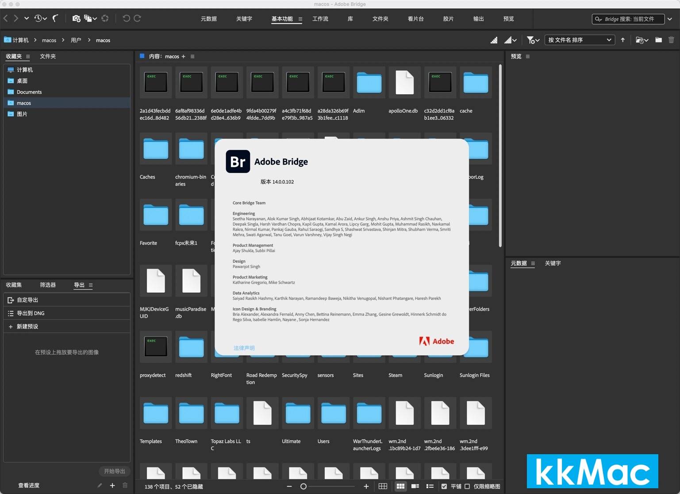This screenshot has width=680, height=494.
Task: Switch to 筛选器 panel tab
Action: tap(48, 285)
